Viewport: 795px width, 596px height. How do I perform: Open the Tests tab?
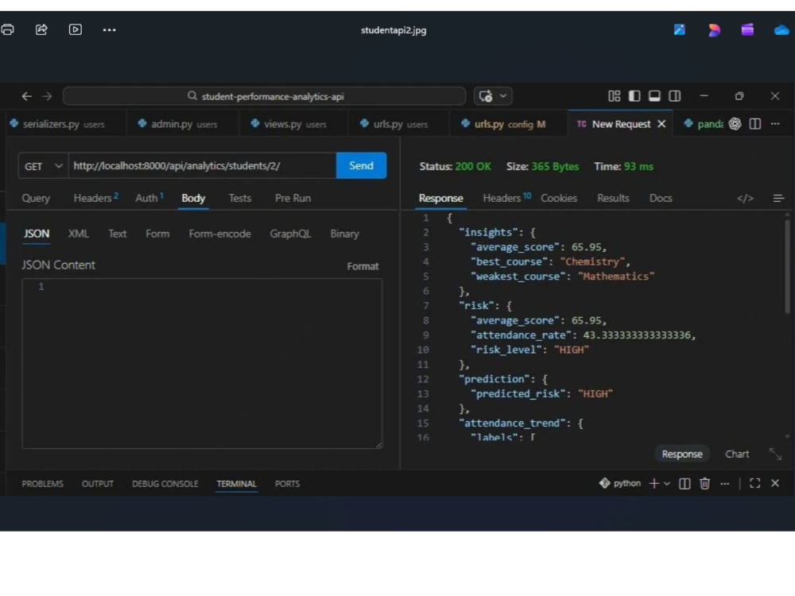(x=240, y=198)
